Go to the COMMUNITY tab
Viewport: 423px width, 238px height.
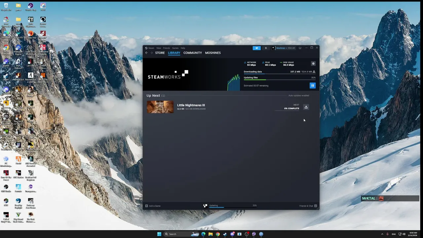point(193,53)
